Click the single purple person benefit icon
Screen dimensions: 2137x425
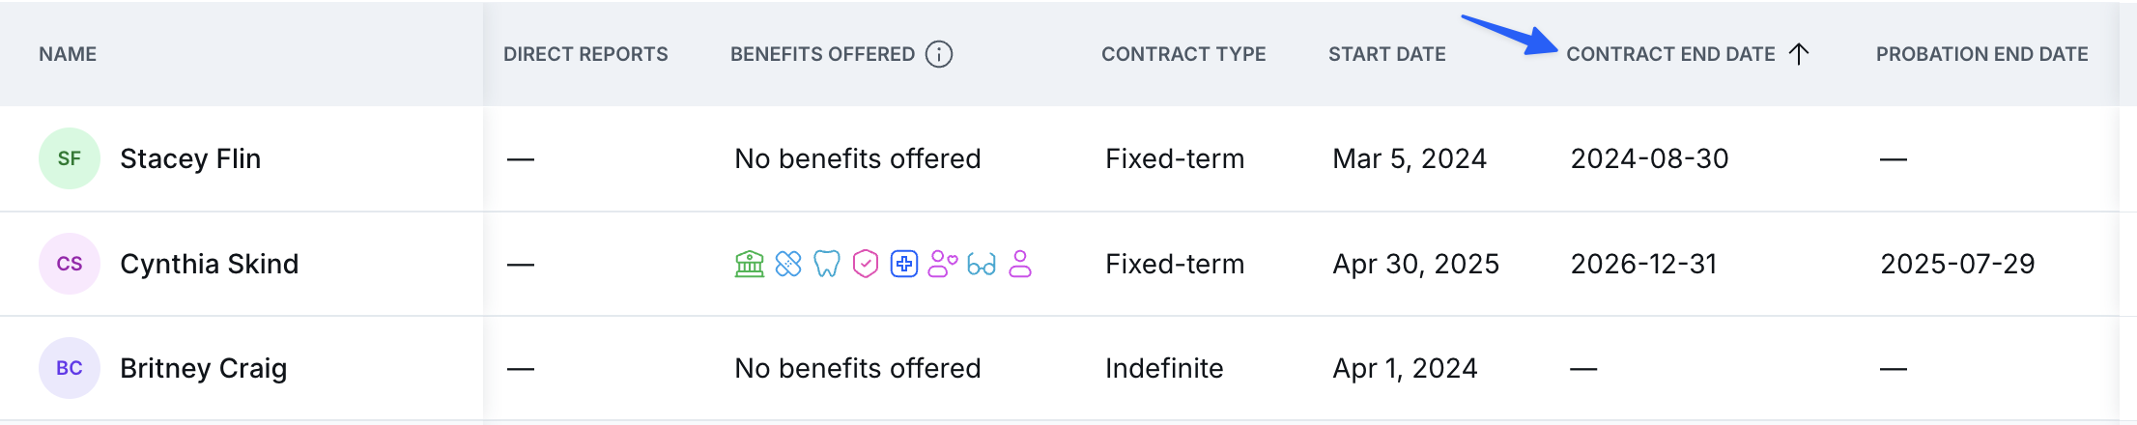[1020, 264]
